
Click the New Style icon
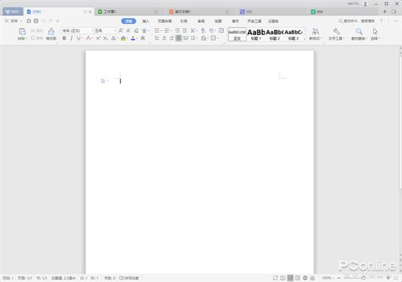(x=316, y=32)
